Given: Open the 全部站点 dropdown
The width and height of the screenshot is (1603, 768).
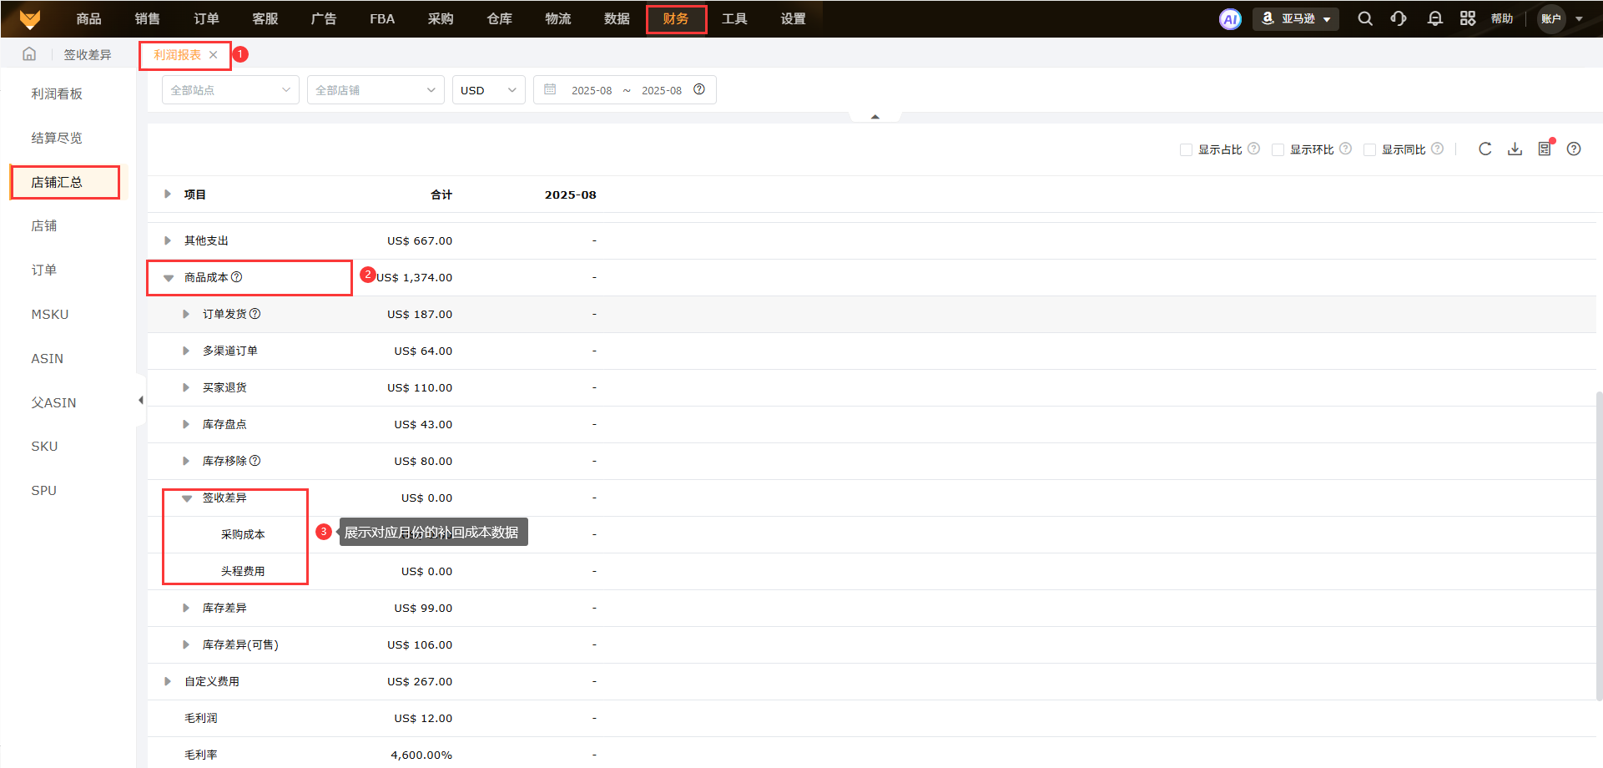Looking at the screenshot, I should [230, 90].
